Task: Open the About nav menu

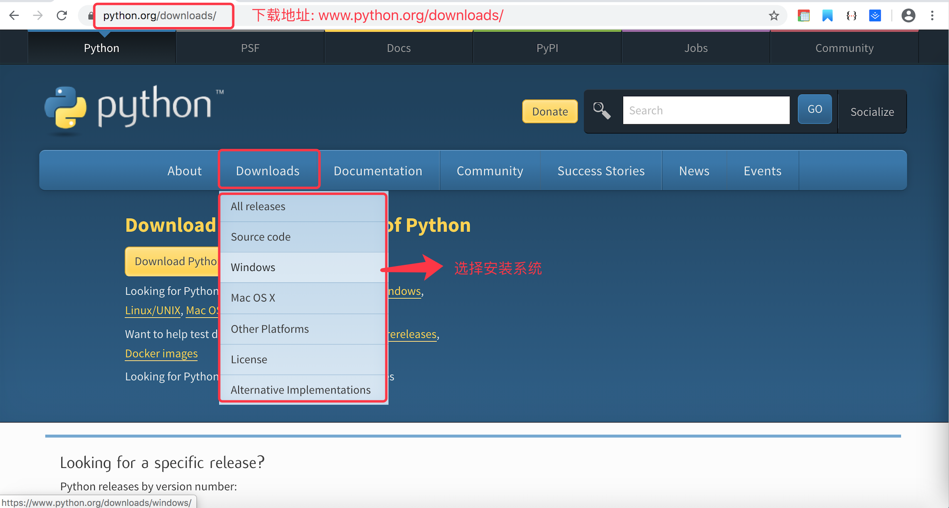Action: pos(184,171)
